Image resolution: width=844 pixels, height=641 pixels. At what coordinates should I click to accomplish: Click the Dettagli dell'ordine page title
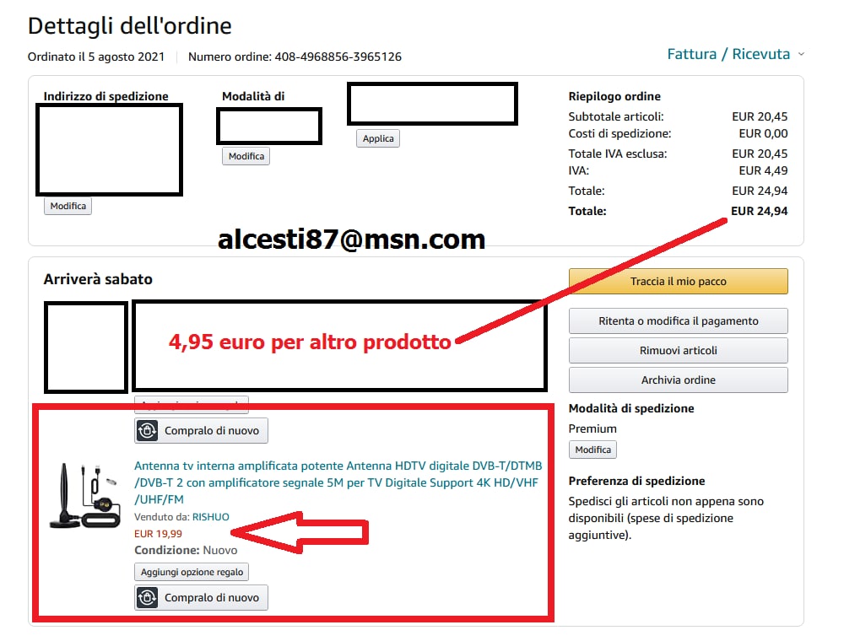[x=130, y=26]
